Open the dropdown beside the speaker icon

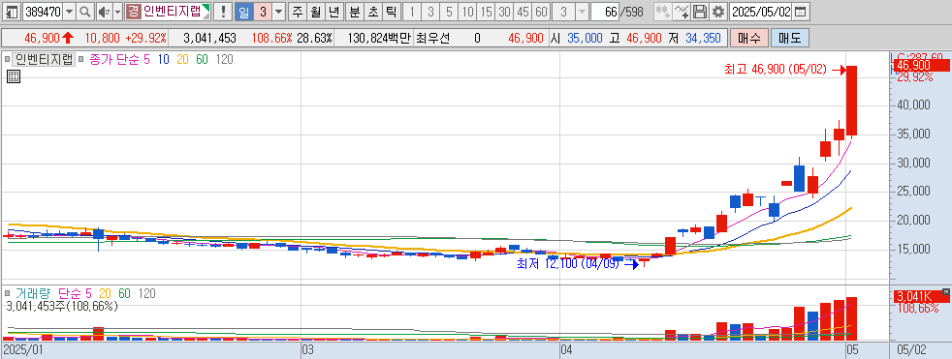click(x=116, y=11)
